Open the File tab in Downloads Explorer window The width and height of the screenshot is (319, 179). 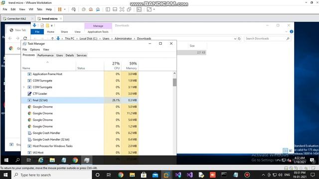[x=37, y=32]
